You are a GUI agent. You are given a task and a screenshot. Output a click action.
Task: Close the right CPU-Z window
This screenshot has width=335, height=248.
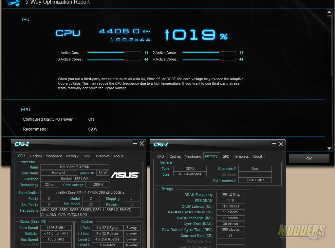(281, 144)
